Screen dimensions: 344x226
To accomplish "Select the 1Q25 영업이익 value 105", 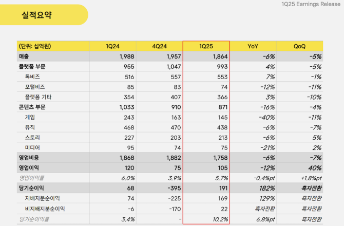I will tap(223, 168).
